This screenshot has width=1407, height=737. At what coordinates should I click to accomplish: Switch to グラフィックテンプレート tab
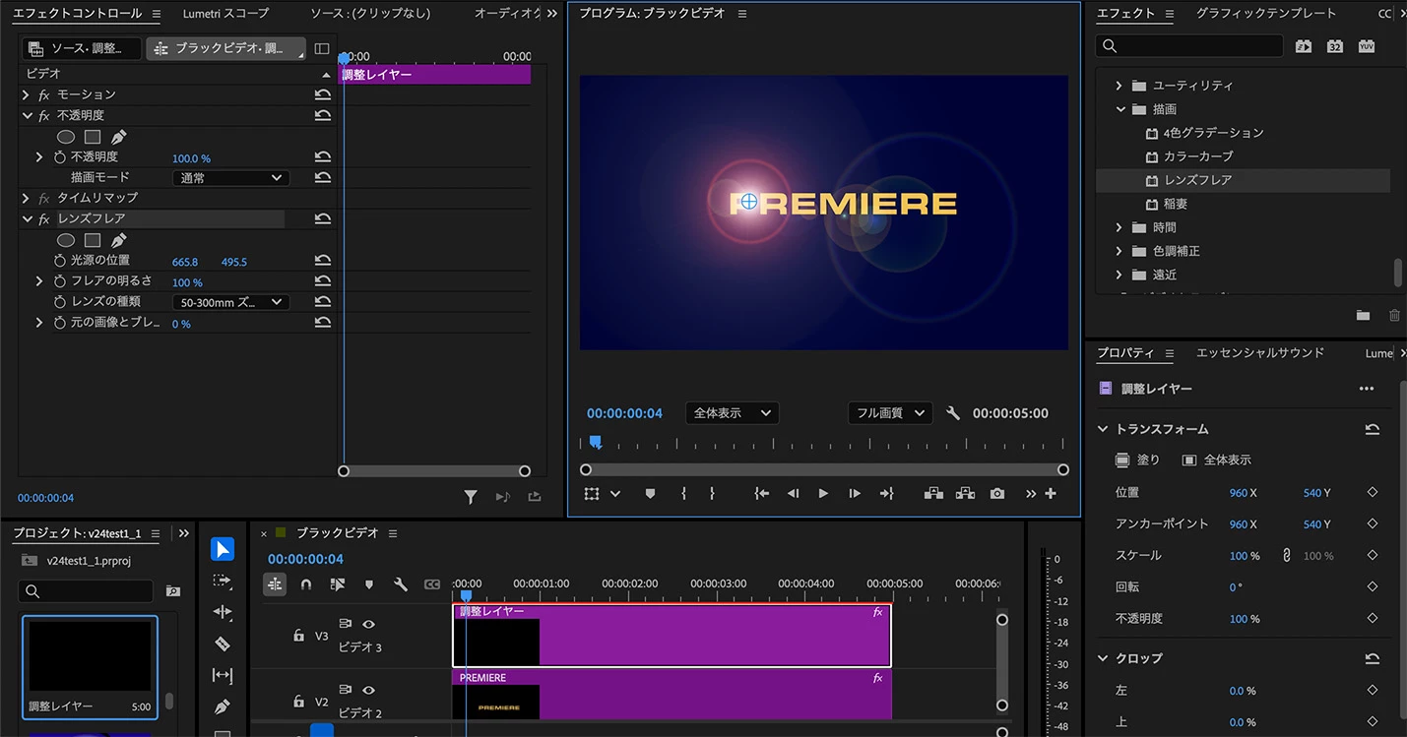point(1266,14)
